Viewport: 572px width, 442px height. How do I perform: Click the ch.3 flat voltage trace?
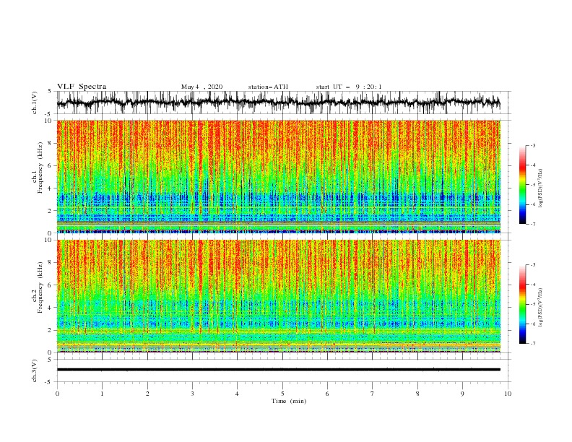coord(278,370)
